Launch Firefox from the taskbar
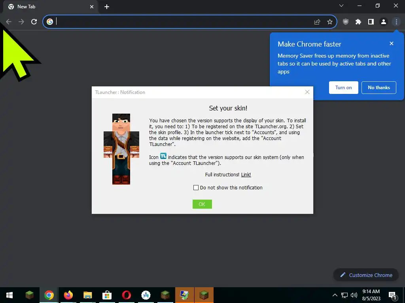This screenshot has width=405, height=303. coord(68,295)
